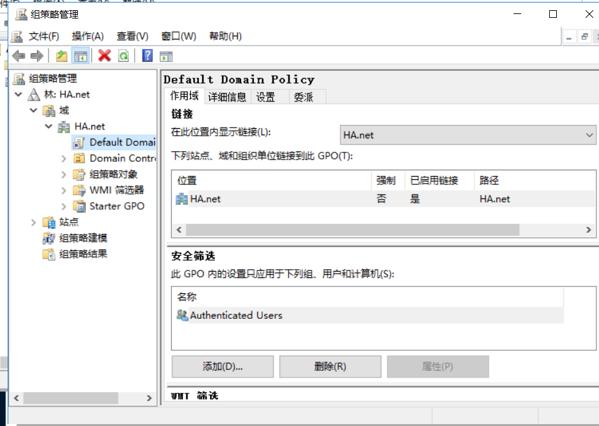The width and height of the screenshot is (599, 426).
Task: Toggle the show/hide action pane icon
Action: pos(166,56)
